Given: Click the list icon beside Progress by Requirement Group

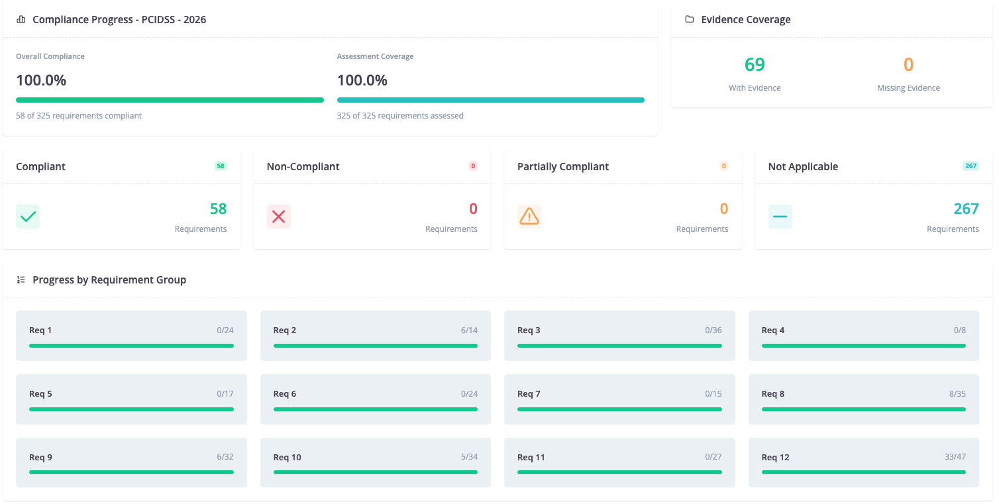Looking at the screenshot, I should click(21, 280).
